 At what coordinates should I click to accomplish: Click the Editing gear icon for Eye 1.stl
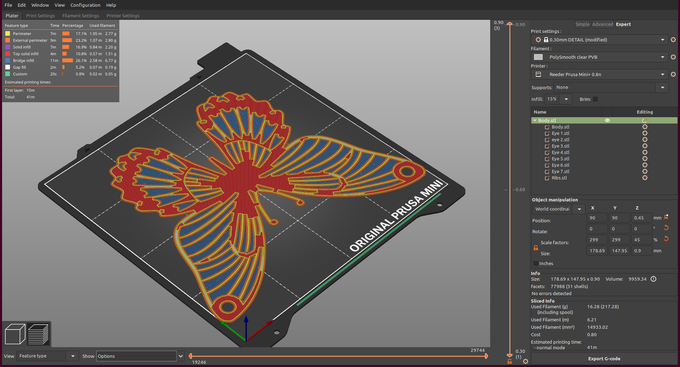pos(645,133)
